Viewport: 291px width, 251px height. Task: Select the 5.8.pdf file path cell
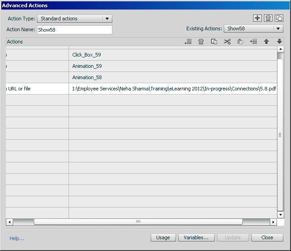pos(173,89)
